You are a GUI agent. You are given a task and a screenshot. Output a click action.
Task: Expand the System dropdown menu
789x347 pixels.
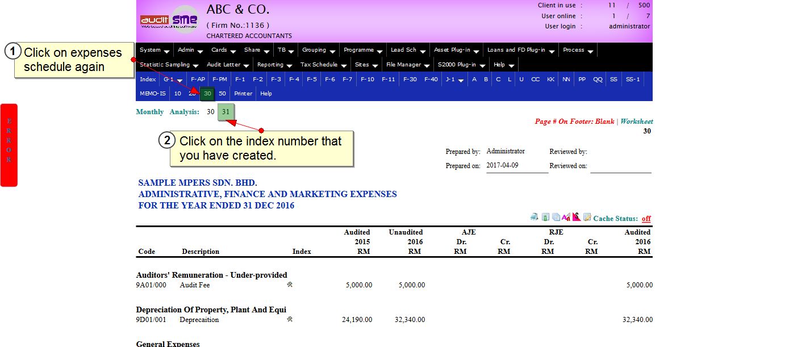[x=153, y=50]
